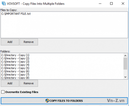Select folder C:\Directory - Copy (5)
129x106 pixels.
click(x=15, y=68)
